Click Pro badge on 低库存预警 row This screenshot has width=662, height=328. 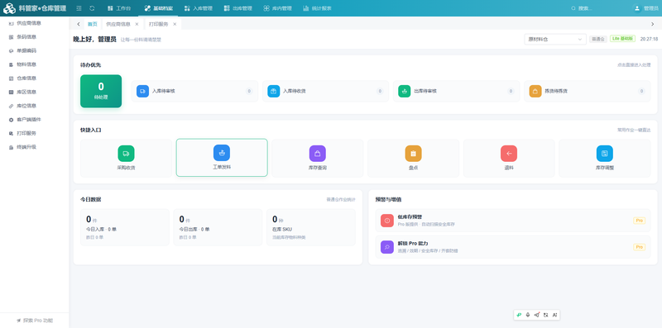tap(639, 221)
